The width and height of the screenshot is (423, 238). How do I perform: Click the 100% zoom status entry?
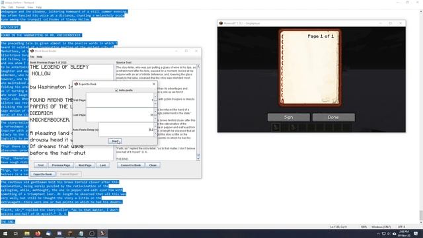(x=364, y=227)
